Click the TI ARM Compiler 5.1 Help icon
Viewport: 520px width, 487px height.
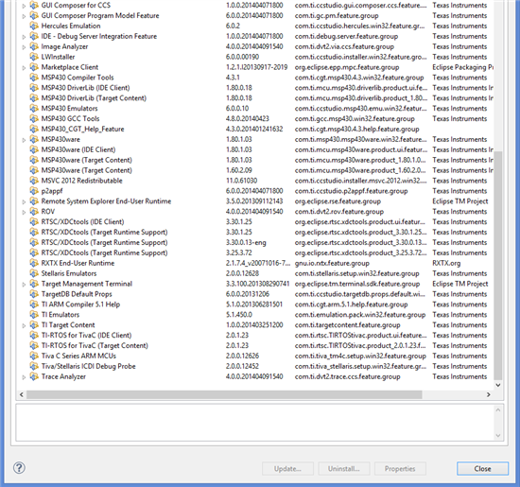coord(34,304)
